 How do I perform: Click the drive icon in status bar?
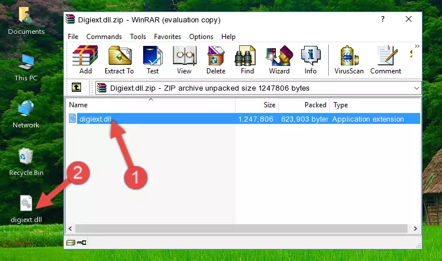tap(71, 243)
